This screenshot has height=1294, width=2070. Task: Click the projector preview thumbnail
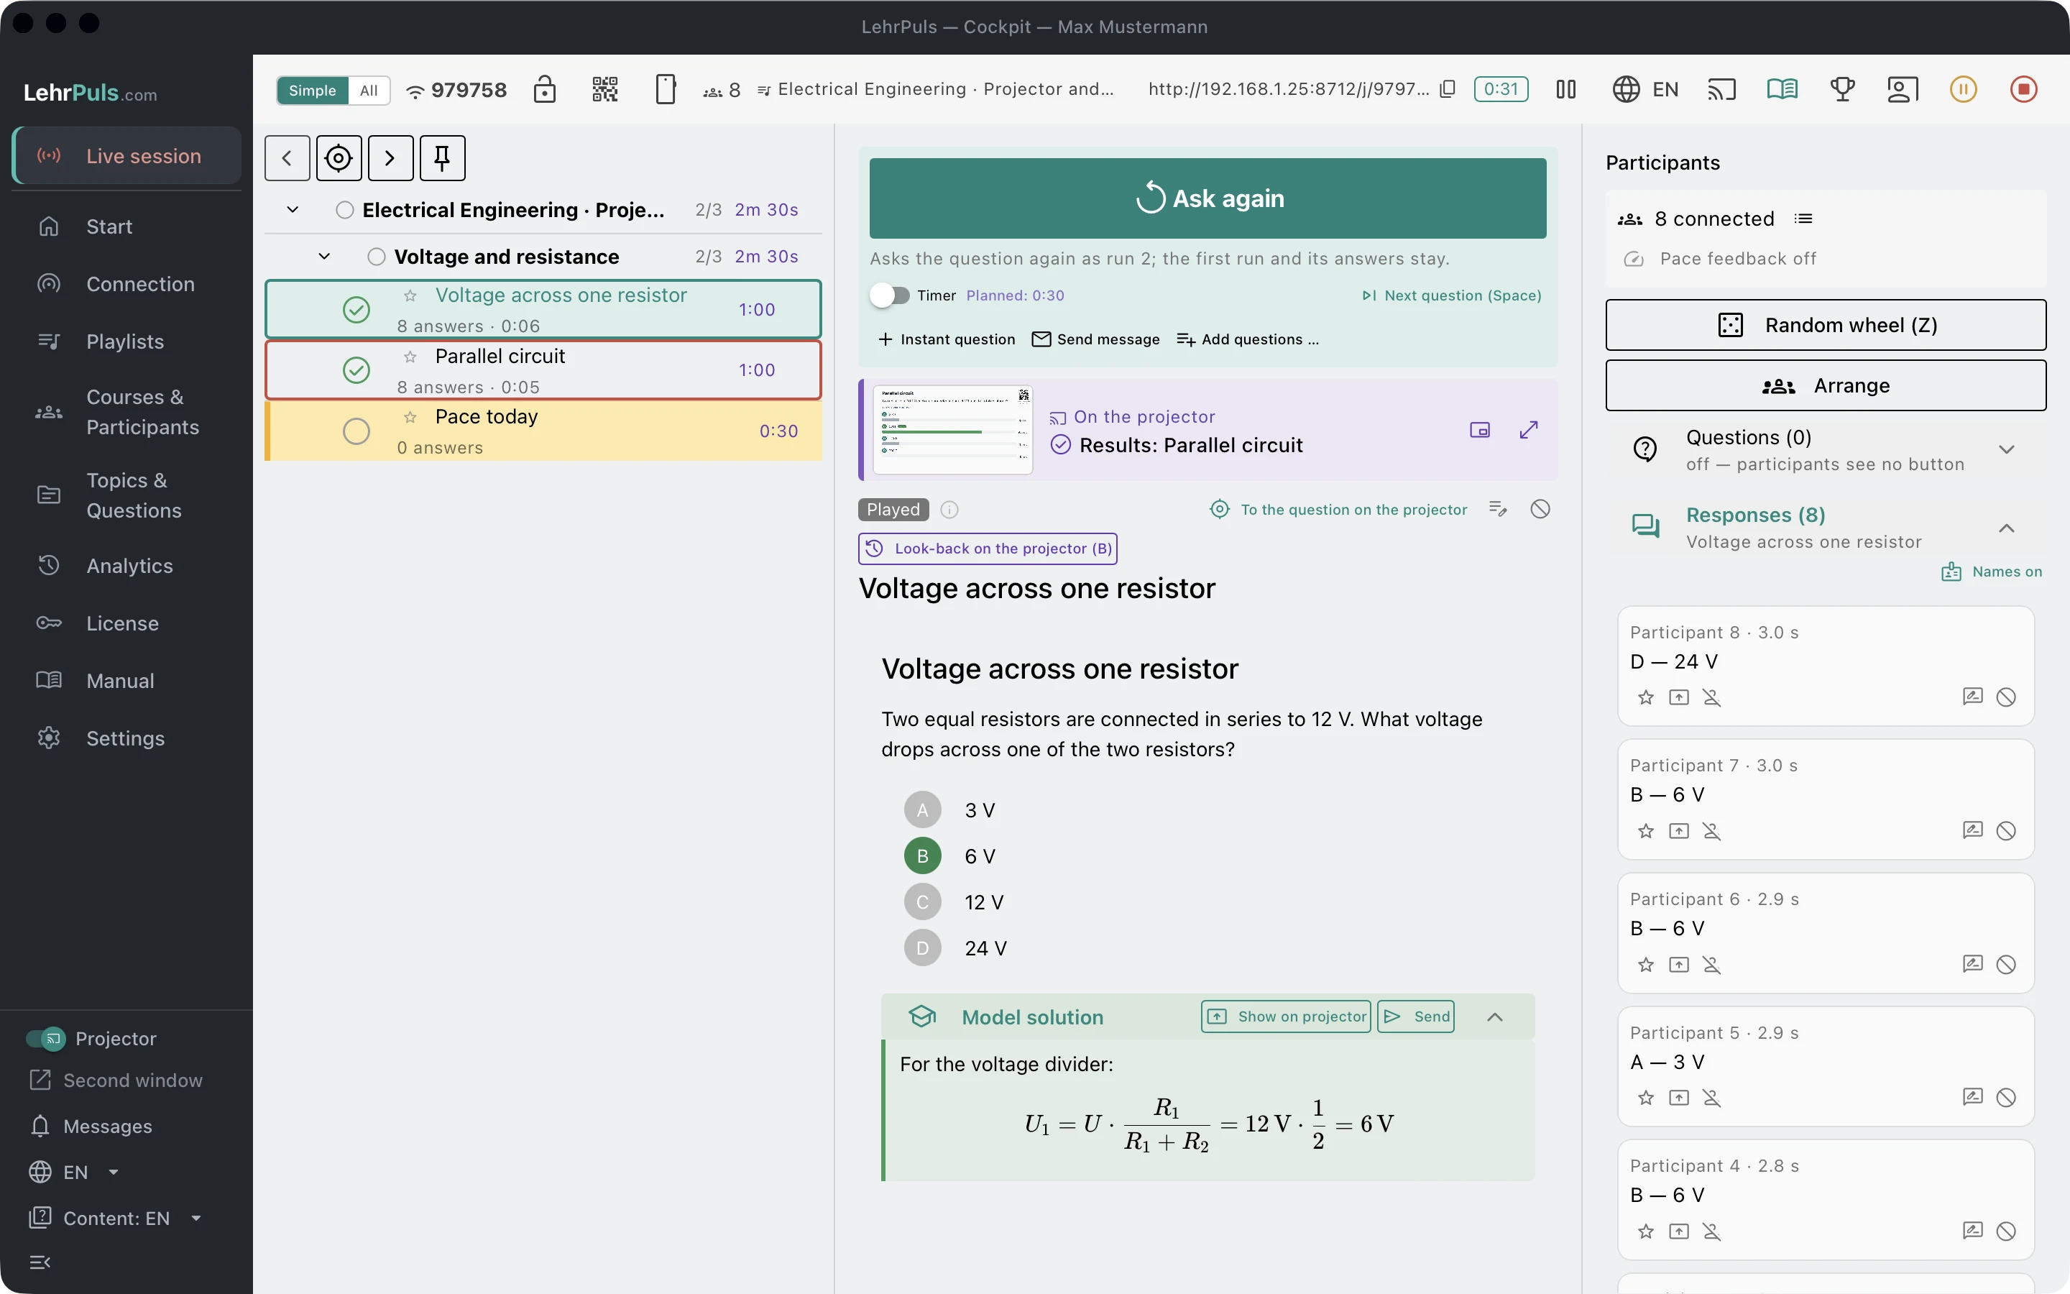click(953, 430)
